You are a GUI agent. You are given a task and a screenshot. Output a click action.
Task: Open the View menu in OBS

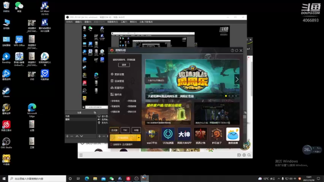[88, 22]
